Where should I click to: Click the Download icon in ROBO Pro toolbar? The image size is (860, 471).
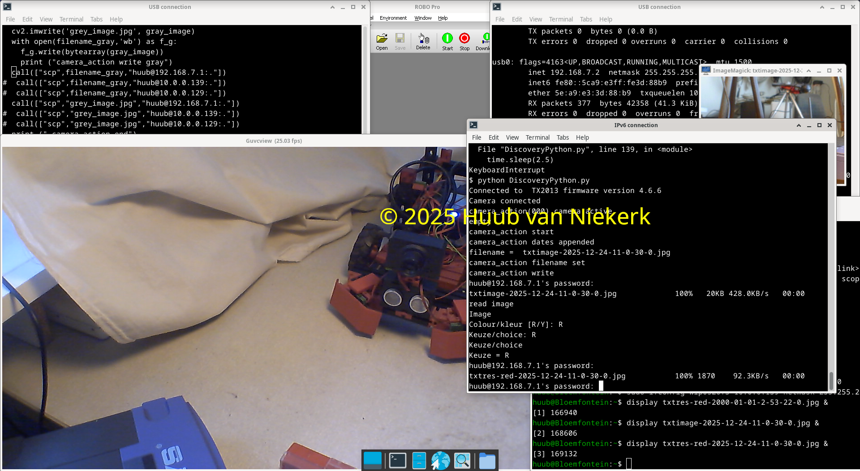coord(484,41)
